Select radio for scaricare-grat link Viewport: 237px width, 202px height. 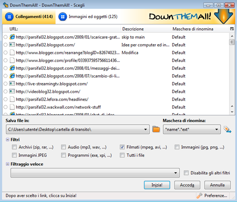click(x=5, y=37)
